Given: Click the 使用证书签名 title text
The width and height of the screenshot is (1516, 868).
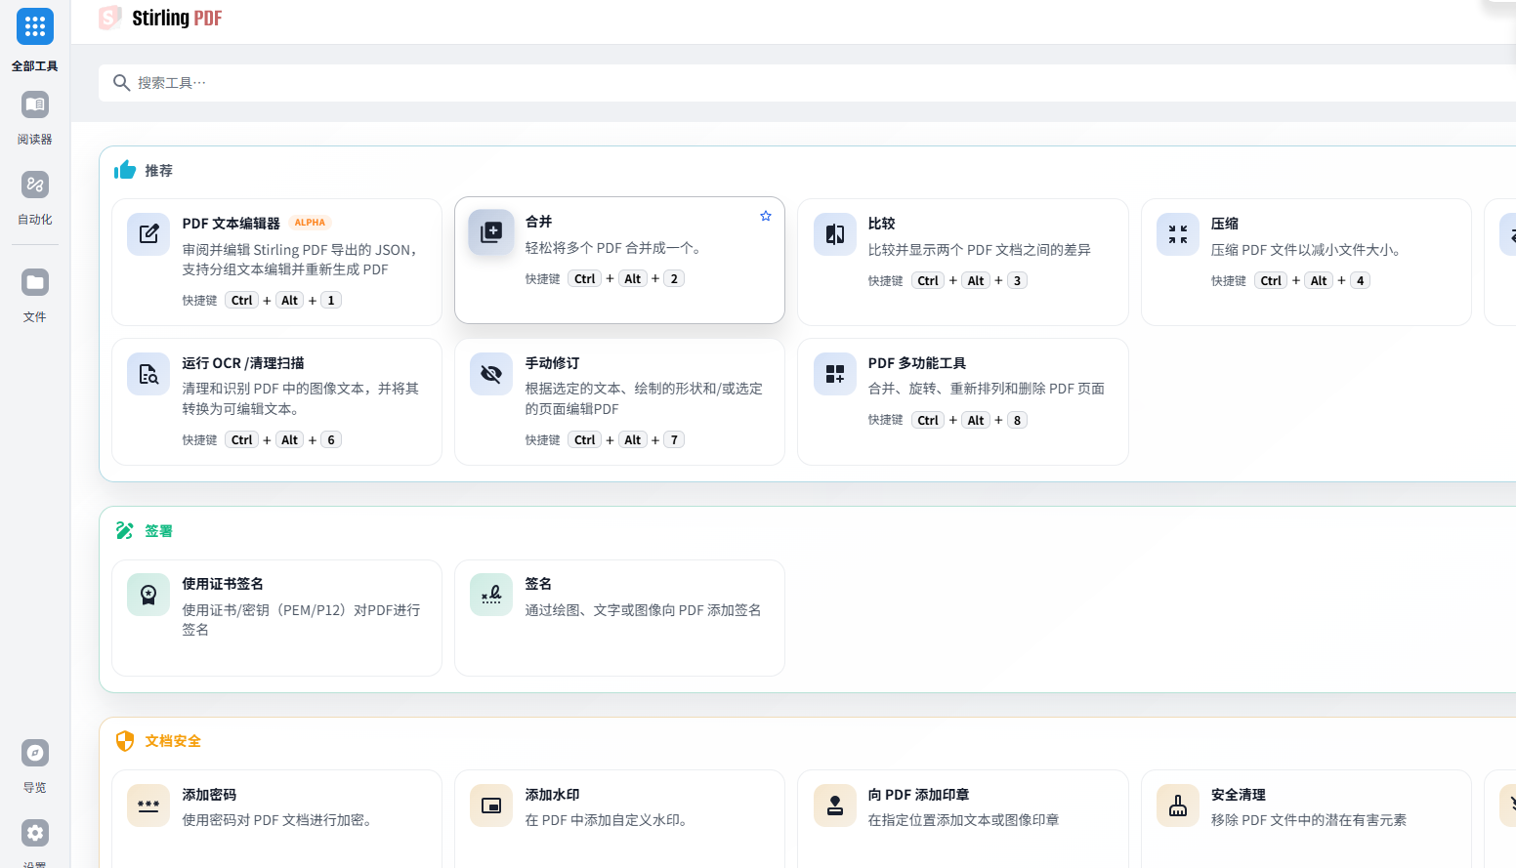Looking at the screenshot, I should click(223, 584).
